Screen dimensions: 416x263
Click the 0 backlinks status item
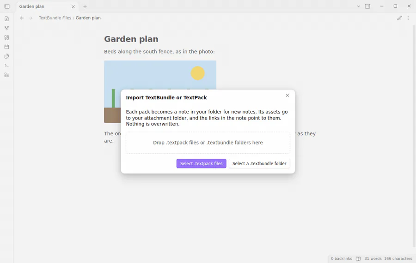342,258
